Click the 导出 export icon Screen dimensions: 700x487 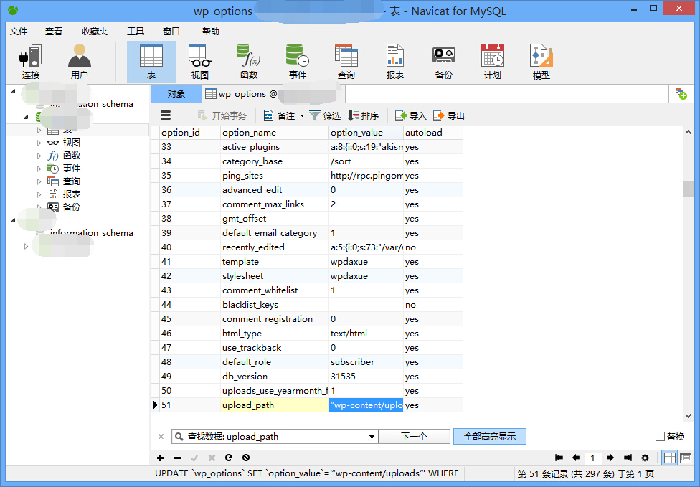point(439,115)
